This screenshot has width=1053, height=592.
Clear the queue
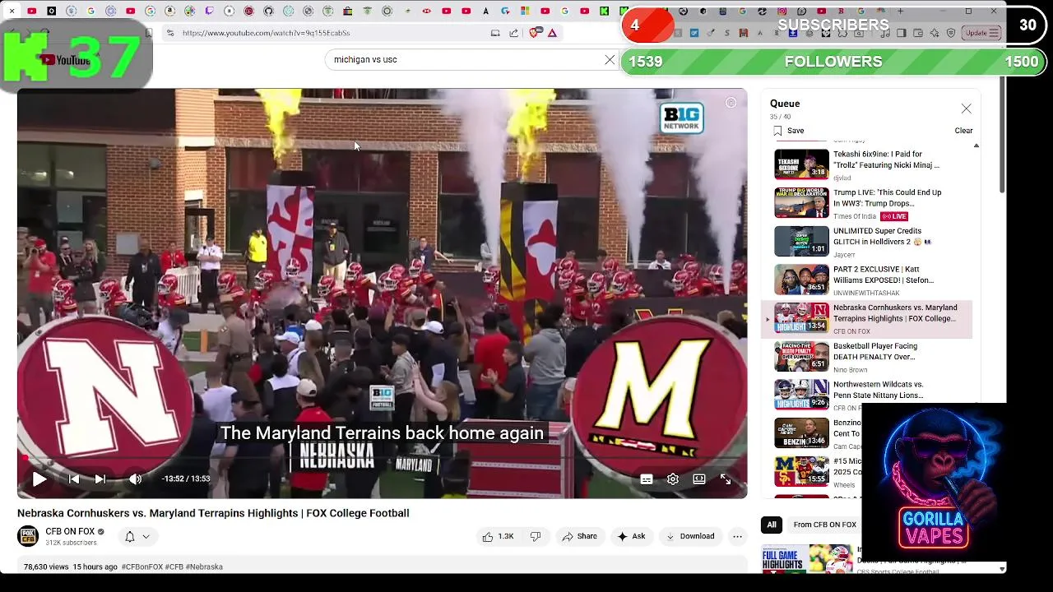click(x=963, y=131)
